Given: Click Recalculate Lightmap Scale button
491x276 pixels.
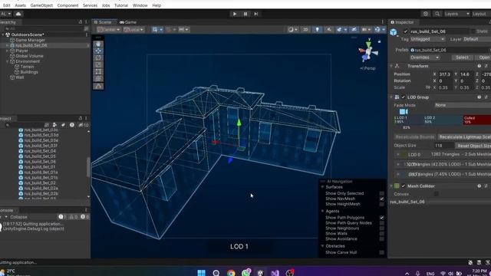Looking at the screenshot, I should pos(464,137).
